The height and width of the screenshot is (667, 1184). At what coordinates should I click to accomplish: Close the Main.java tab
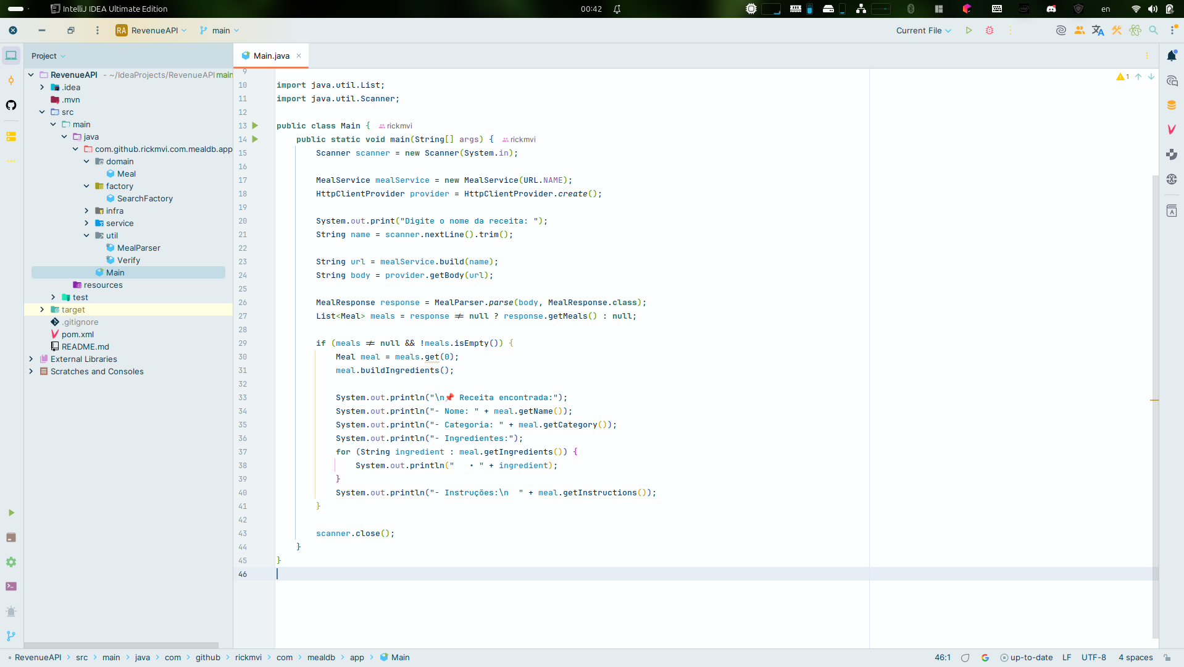[x=299, y=56]
